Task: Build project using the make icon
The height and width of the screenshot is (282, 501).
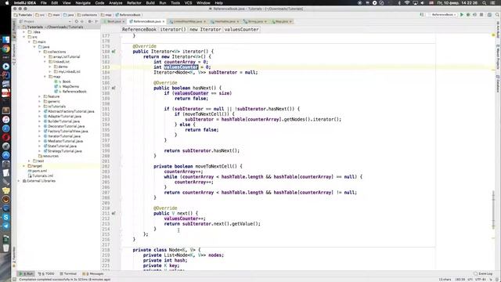Action: 422,15
